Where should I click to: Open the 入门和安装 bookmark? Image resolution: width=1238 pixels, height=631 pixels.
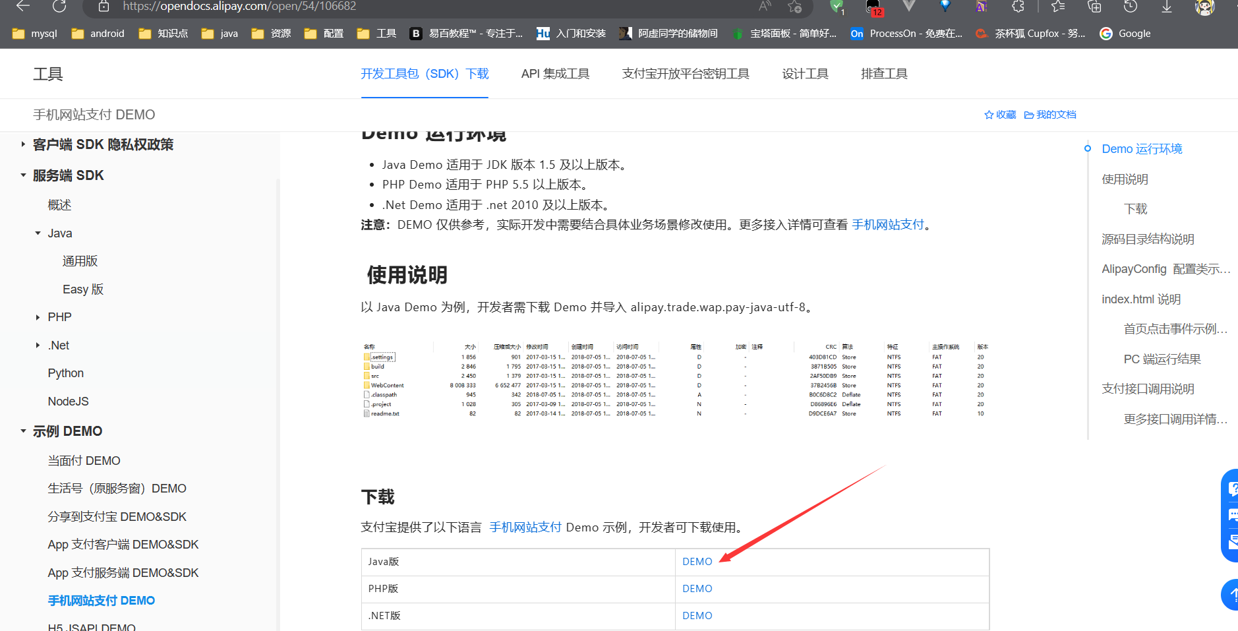pos(572,34)
